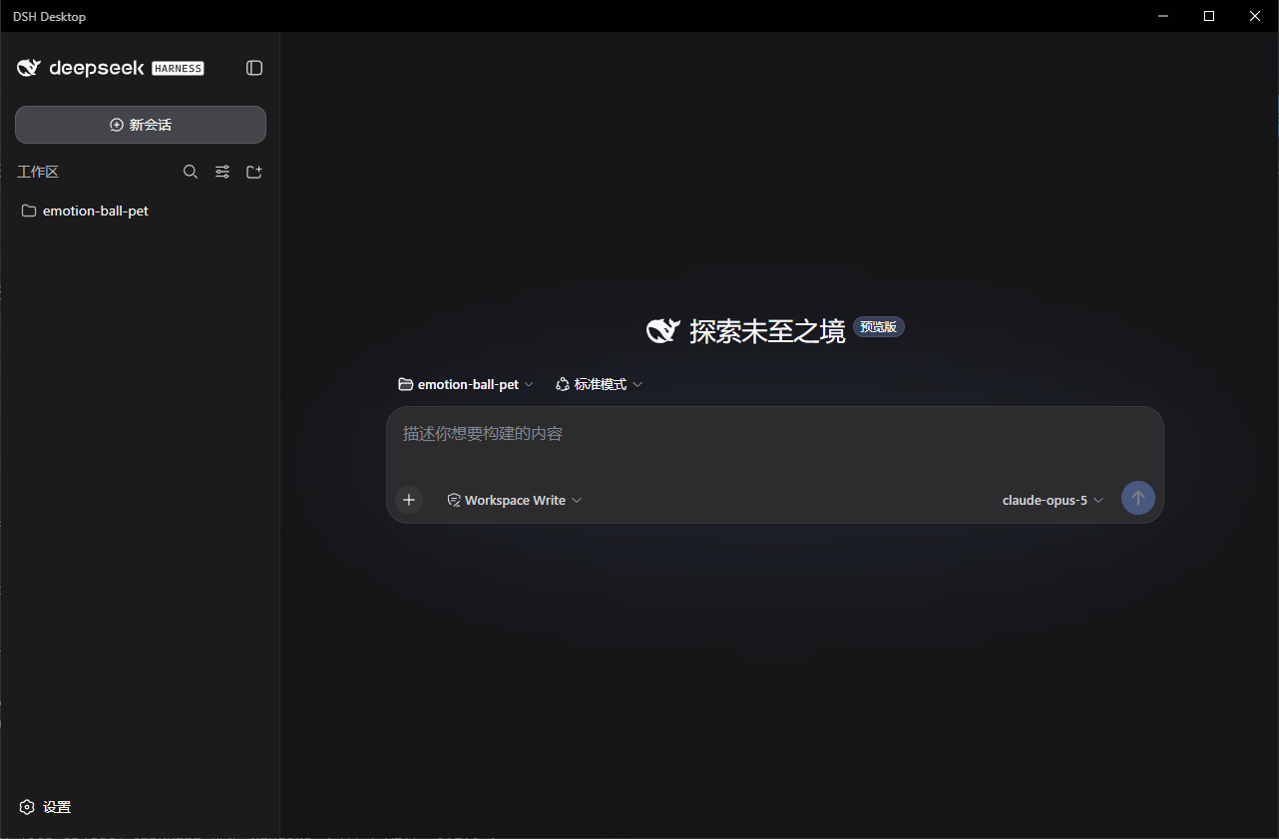Click the 工作区 section label
This screenshot has height=839, width=1279.
[38, 172]
